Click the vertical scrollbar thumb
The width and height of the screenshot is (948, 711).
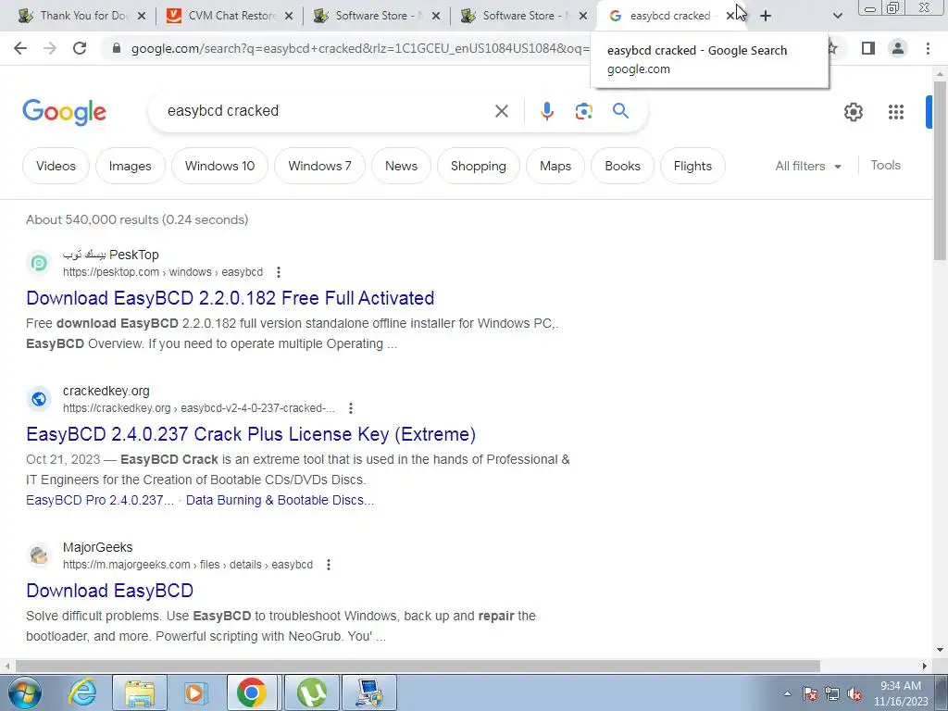pos(940,170)
